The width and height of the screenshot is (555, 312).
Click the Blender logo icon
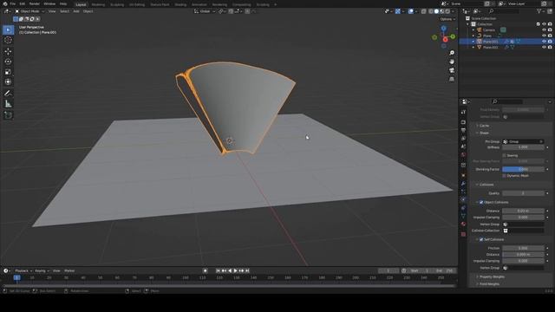[5, 3]
